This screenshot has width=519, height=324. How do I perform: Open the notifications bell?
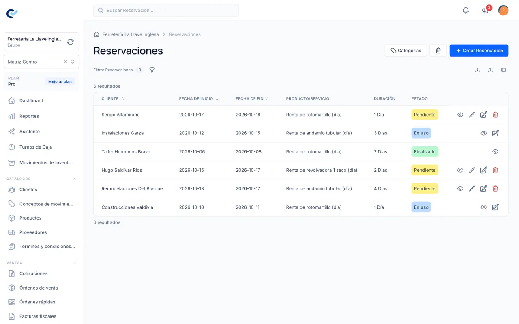tap(466, 11)
